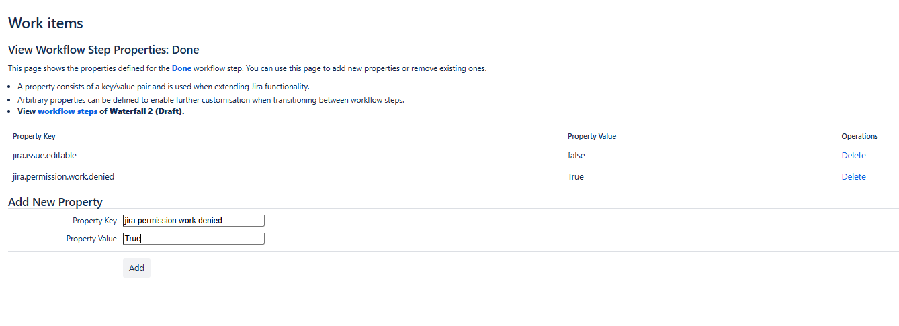Viewport: 899px width, 326px height.
Task: Click the Property Value column header
Action: click(591, 136)
